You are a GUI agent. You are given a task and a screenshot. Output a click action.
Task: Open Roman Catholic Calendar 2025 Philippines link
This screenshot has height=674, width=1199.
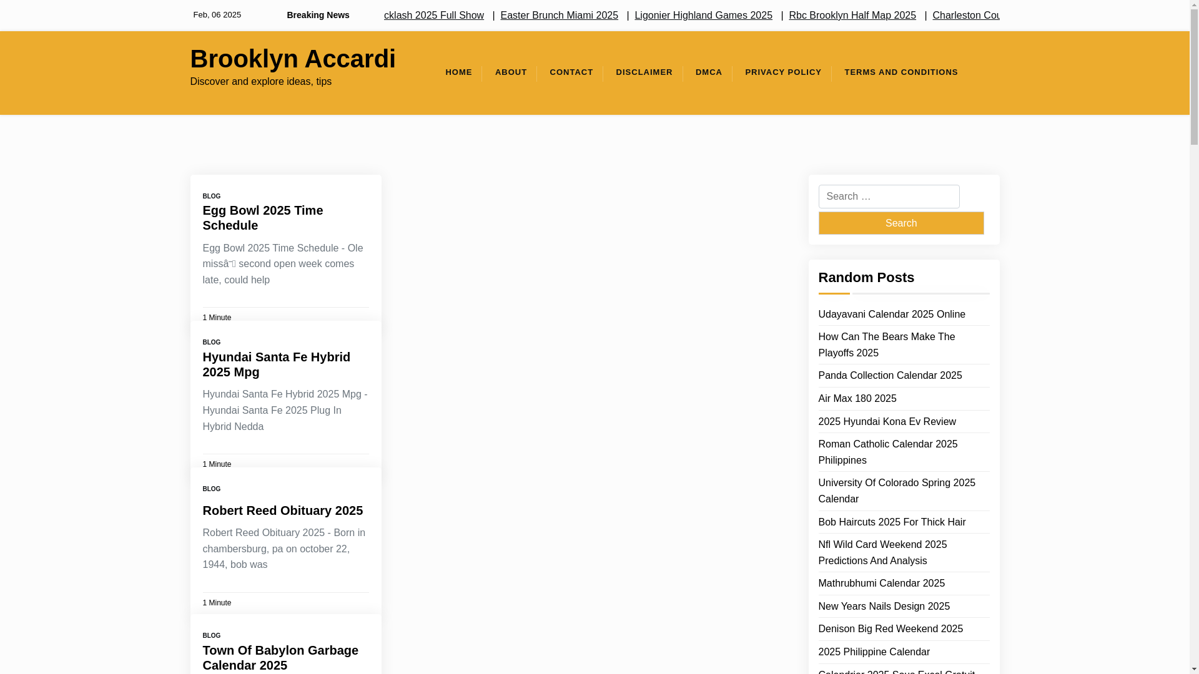pos(887,452)
